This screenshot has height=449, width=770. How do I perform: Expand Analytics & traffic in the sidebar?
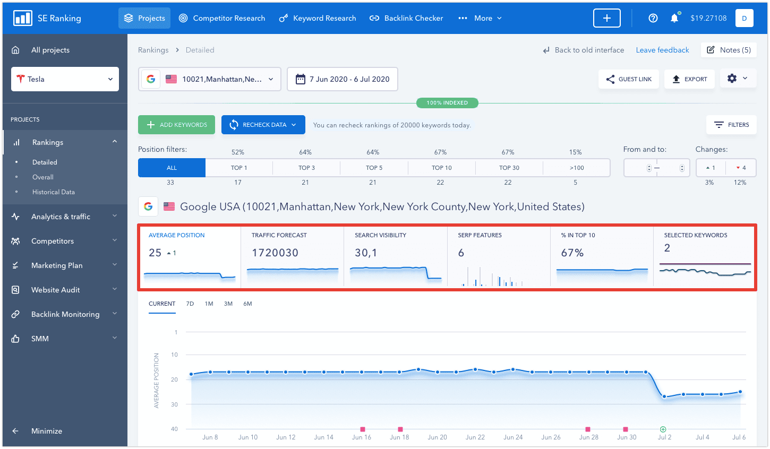(65, 217)
